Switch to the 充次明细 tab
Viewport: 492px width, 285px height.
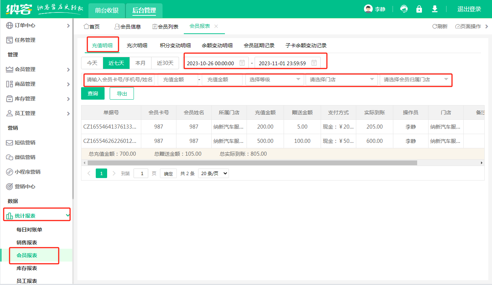click(137, 45)
